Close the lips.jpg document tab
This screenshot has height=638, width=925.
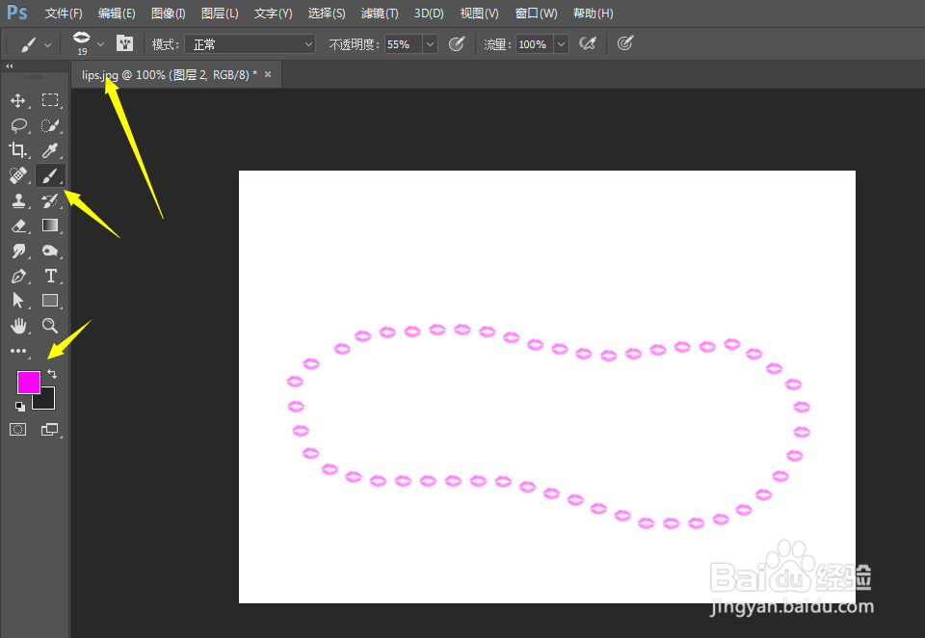(x=268, y=74)
